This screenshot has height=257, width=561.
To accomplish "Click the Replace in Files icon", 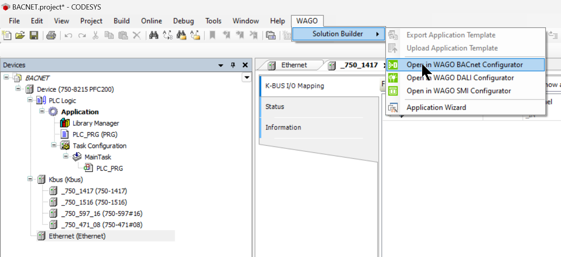I will pyautogui.click(x=195, y=35).
